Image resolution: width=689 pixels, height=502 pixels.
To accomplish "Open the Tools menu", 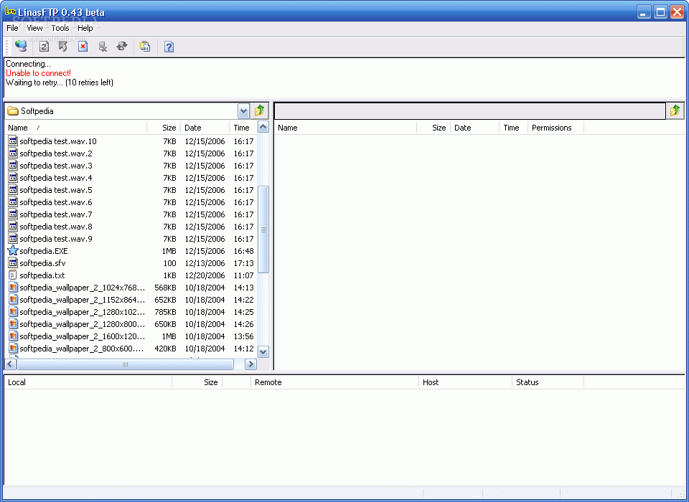I will click(60, 28).
